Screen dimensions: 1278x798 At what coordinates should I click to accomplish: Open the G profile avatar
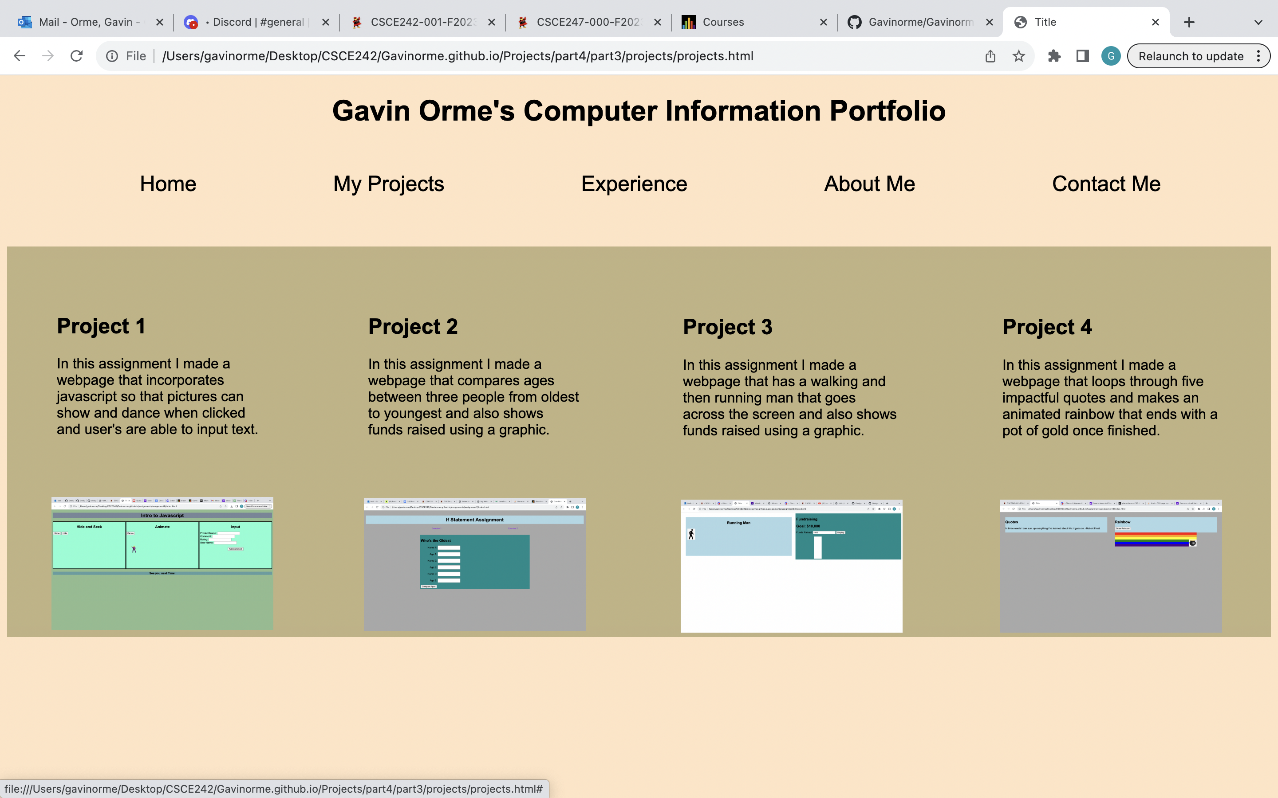(x=1111, y=56)
